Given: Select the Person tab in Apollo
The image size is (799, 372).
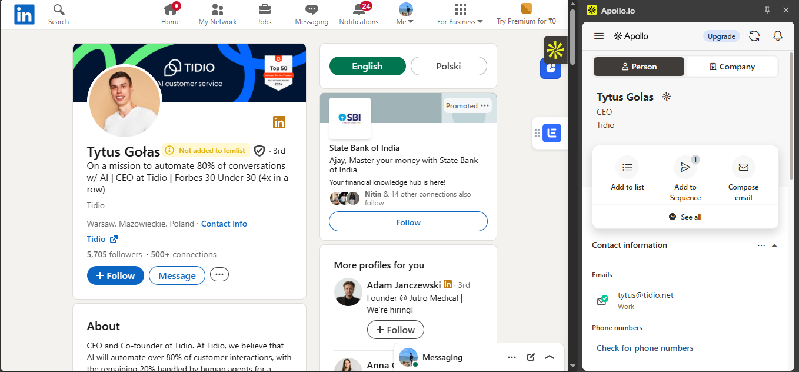Looking at the screenshot, I should pos(639,67).
